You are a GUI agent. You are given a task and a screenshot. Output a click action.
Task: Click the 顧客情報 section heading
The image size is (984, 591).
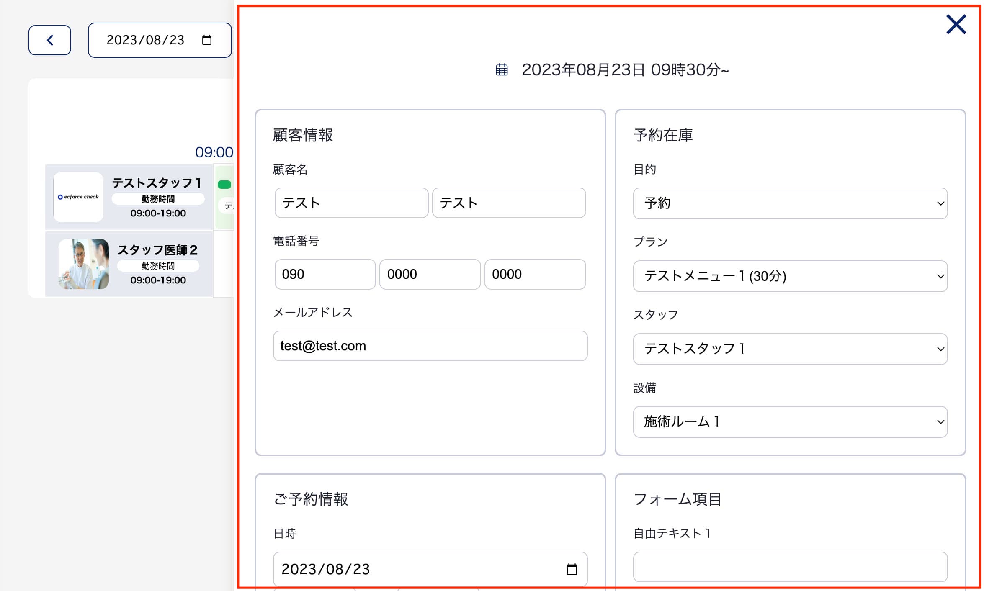pos(303,135)
